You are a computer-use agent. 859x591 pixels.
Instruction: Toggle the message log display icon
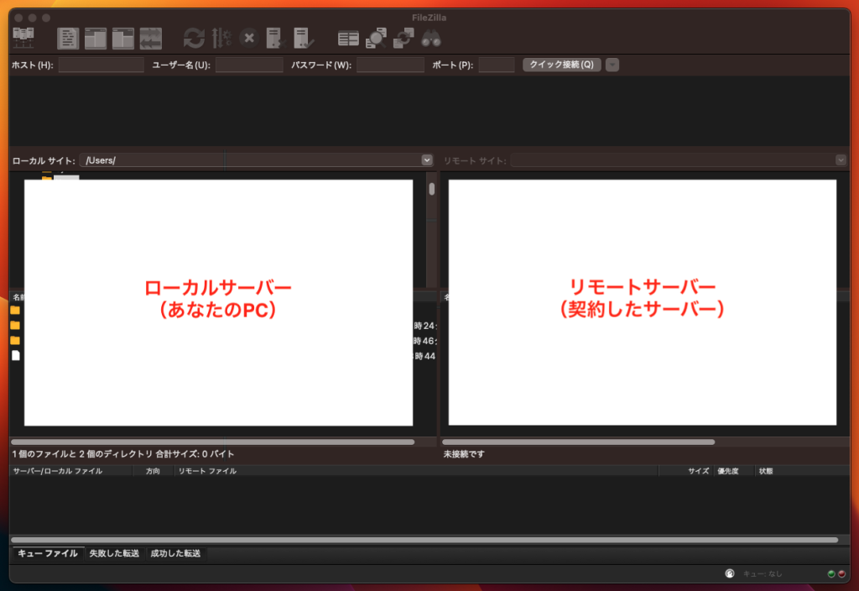[68, 38]
